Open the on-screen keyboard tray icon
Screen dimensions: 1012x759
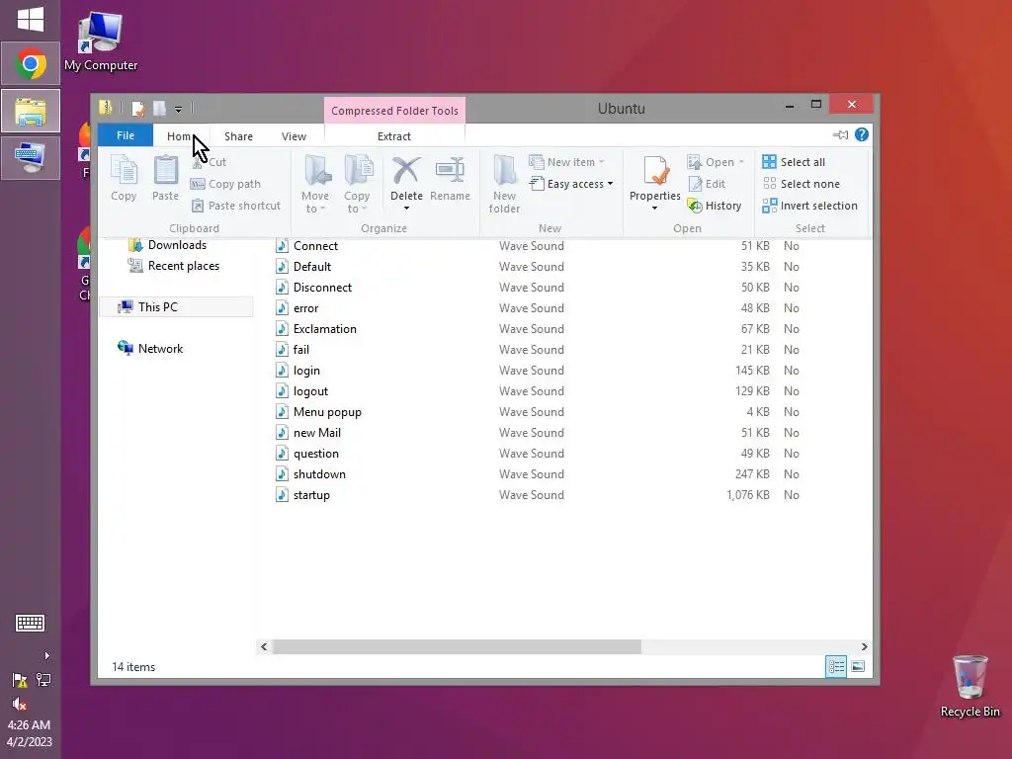tap(30, 623)
